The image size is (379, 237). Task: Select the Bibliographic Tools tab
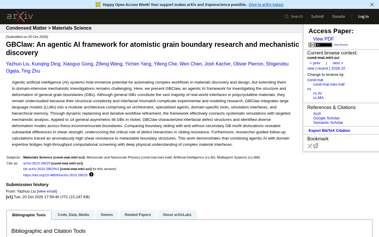29,215
